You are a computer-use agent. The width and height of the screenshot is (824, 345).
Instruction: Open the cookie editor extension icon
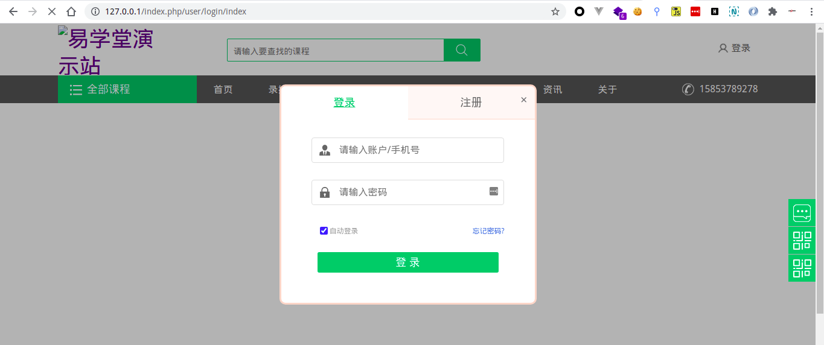click(637, 11)
